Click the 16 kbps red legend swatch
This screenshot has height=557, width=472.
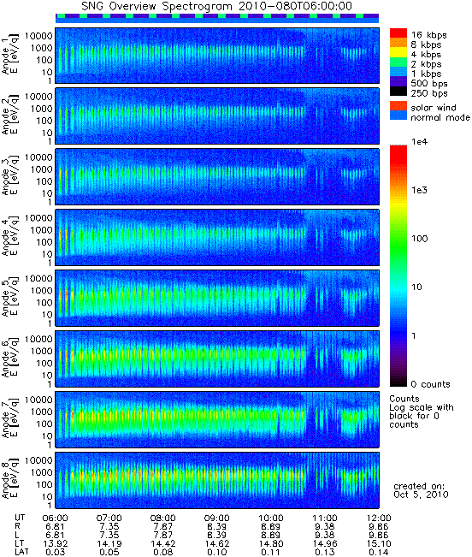pyautogui.click(x=398, y=33)
